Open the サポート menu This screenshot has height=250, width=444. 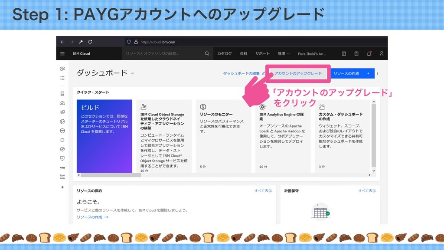click(262, 53)
